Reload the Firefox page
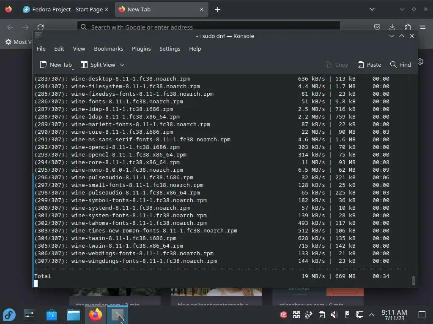Viewport: 433px width, 324px height. (41, 27)
